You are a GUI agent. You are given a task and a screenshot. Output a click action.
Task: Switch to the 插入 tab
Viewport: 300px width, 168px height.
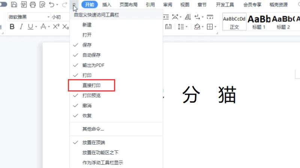click(x=106, y=4)
